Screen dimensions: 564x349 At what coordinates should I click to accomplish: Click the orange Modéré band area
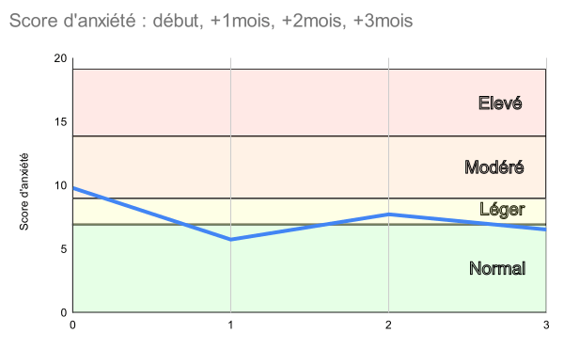pos(309,167)
